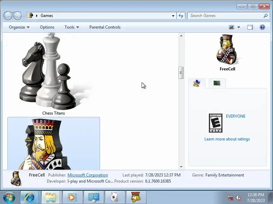This screenshot has width=273, height=204.
Task: Click the scrollbar down arrow
Action: (x=181, y=167)
